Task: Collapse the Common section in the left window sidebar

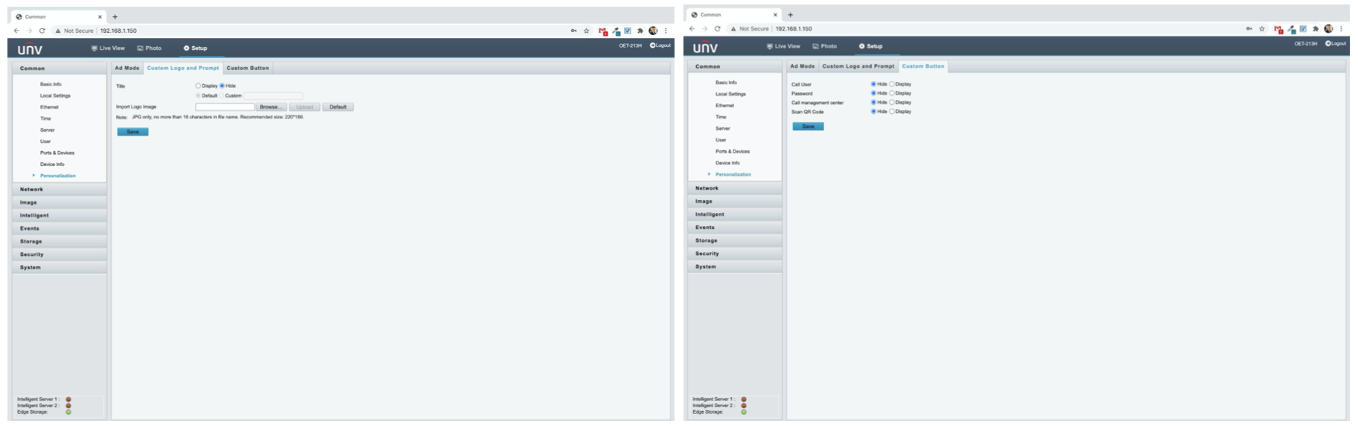Action: click(60, 68)
